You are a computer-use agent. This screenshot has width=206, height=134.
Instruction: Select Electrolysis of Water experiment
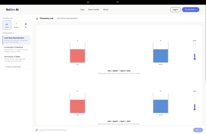pos(16,59)
